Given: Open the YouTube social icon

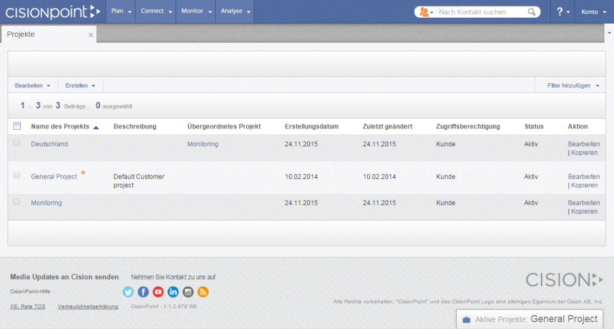Looking at the screenshot, I should pos(158,292).
